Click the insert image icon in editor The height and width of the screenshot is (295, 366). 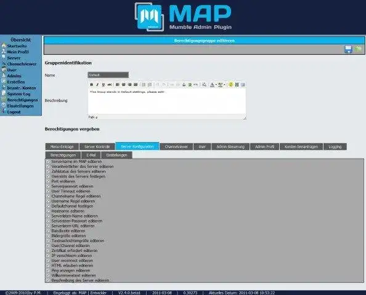point(190,85)
